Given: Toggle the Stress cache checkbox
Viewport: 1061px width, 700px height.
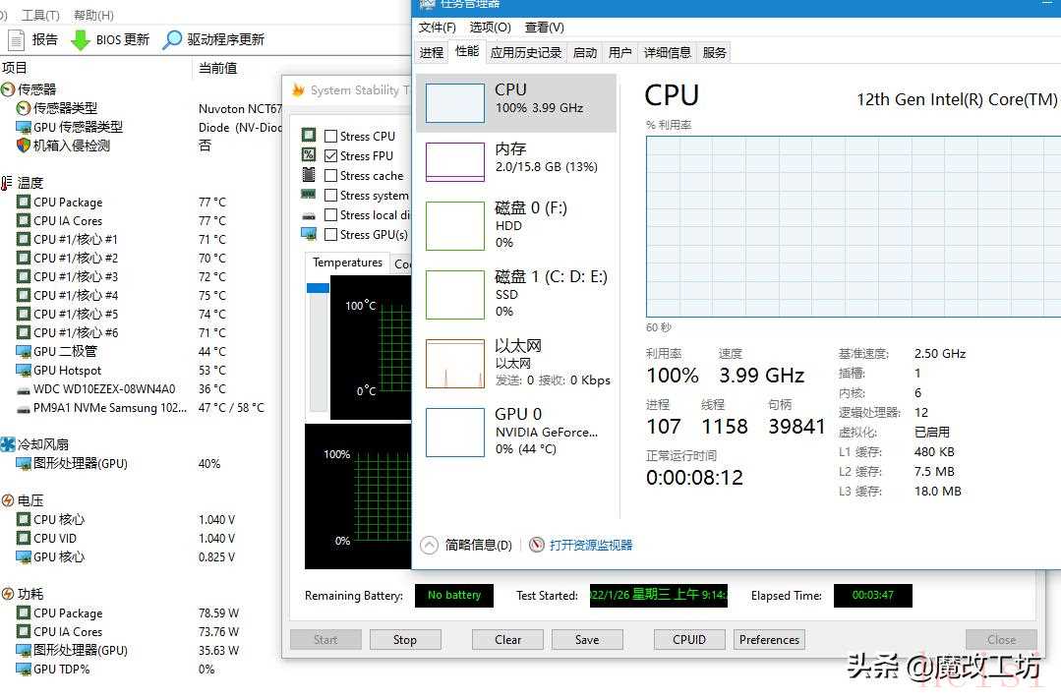Looking at the screenshot, I should (x=331, y=176).
